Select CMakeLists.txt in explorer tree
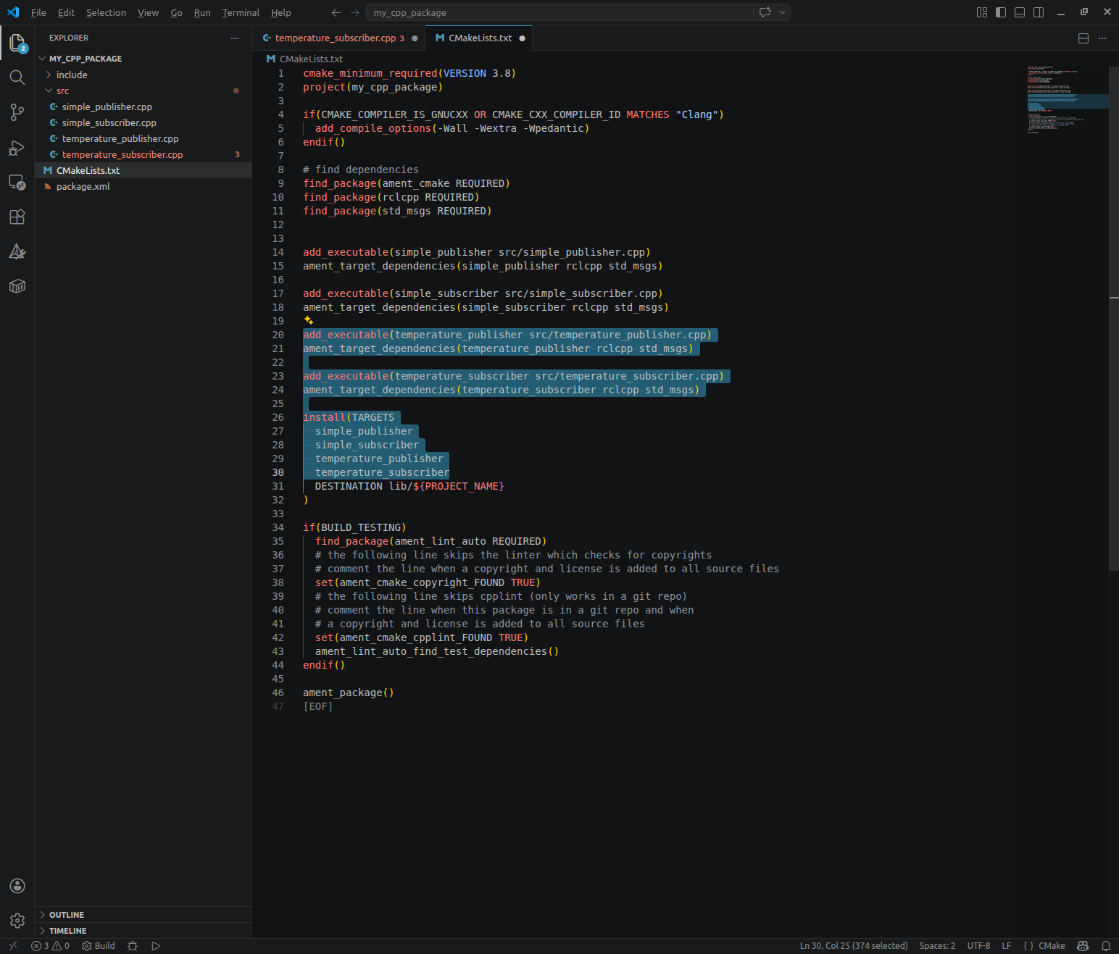Image resolution: width=1119 pixels, height=954 pixels. coord(143,170)
